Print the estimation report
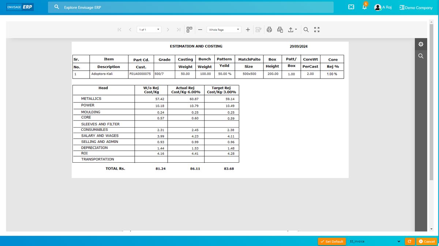Viewport: 439px width, 246px height. pyautogui.click(x=269, y=30)
